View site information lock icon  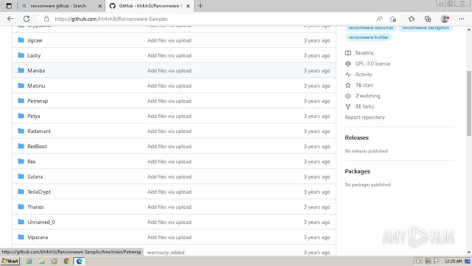(46, 19)
